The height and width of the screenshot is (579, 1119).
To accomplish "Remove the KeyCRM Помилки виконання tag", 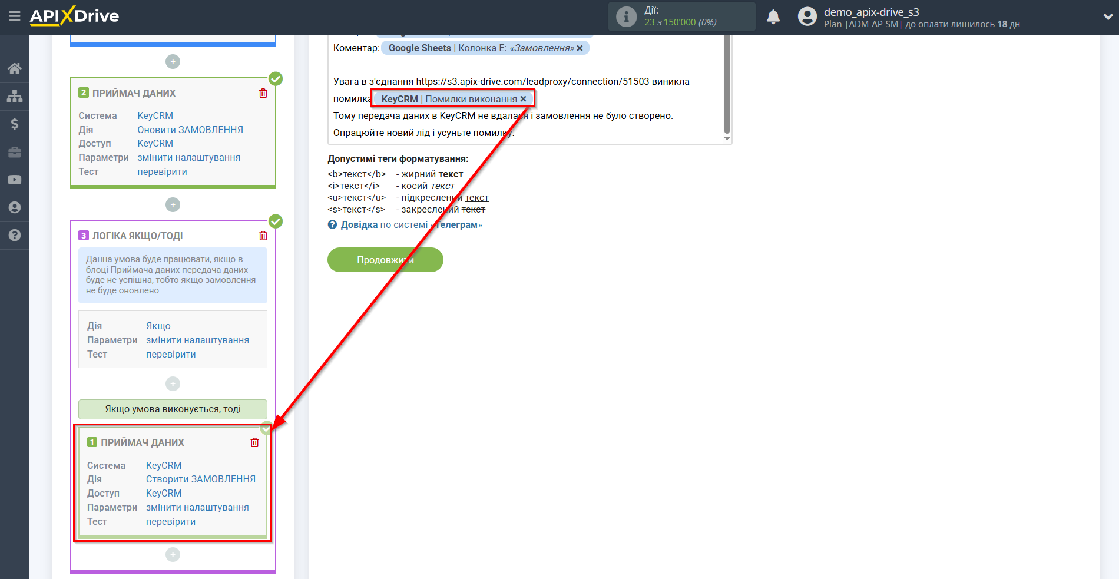I will pos(523,99).
